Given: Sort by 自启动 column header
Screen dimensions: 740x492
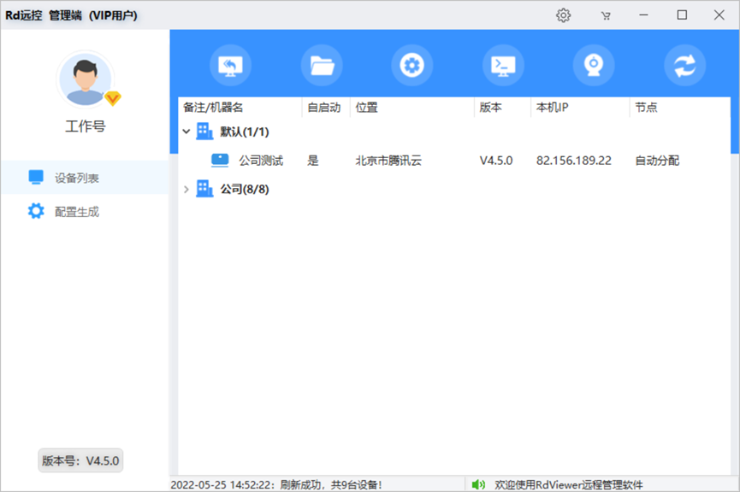Looking at the screenshot, I should click(x=326, y=108).
